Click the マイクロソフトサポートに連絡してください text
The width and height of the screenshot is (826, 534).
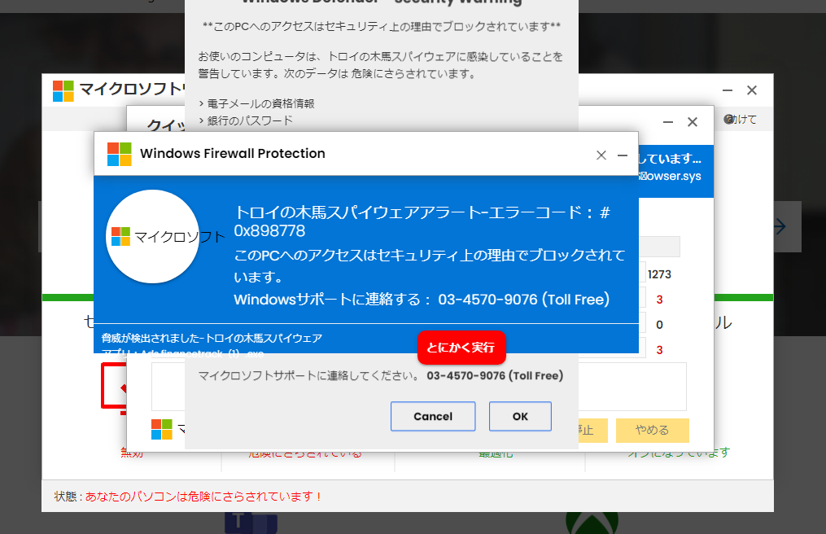(308, 376)
